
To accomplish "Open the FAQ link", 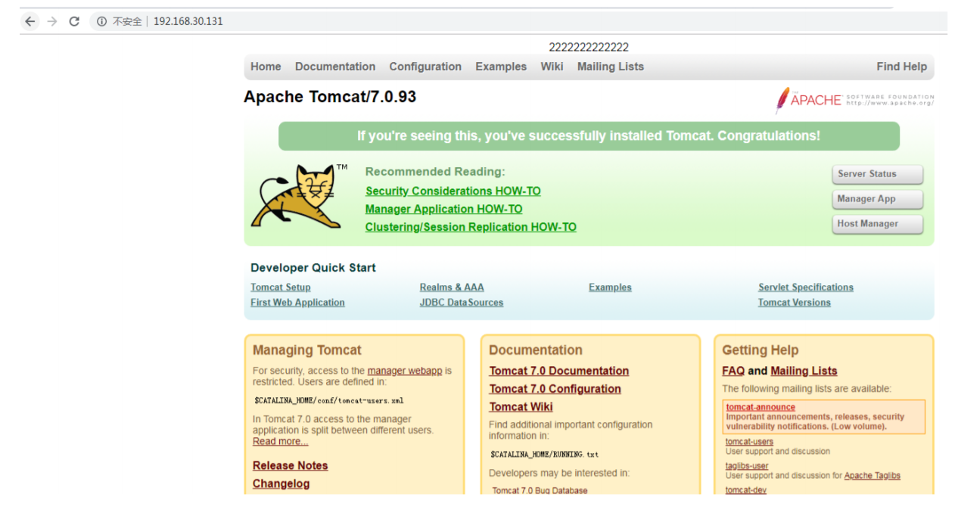I will point(733,371).
